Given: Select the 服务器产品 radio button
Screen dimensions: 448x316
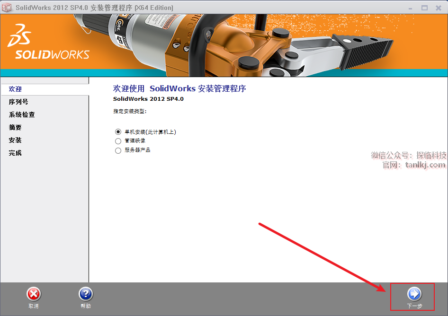Looking at the screenshot, I should [x=118, y=150].
